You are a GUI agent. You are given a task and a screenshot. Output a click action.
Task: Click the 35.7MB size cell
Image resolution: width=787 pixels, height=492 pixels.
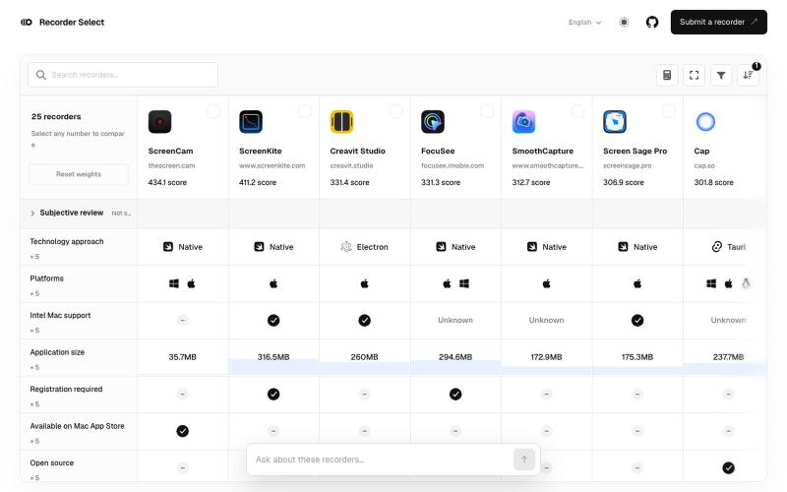pos(183,357)
